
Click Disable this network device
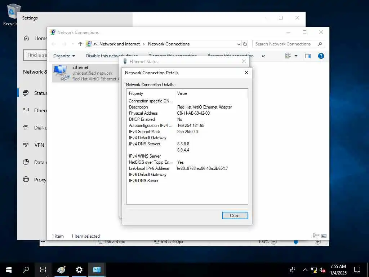point(112,56)
